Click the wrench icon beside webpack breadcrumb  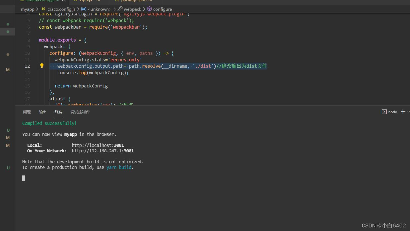(x=120, y=9)
